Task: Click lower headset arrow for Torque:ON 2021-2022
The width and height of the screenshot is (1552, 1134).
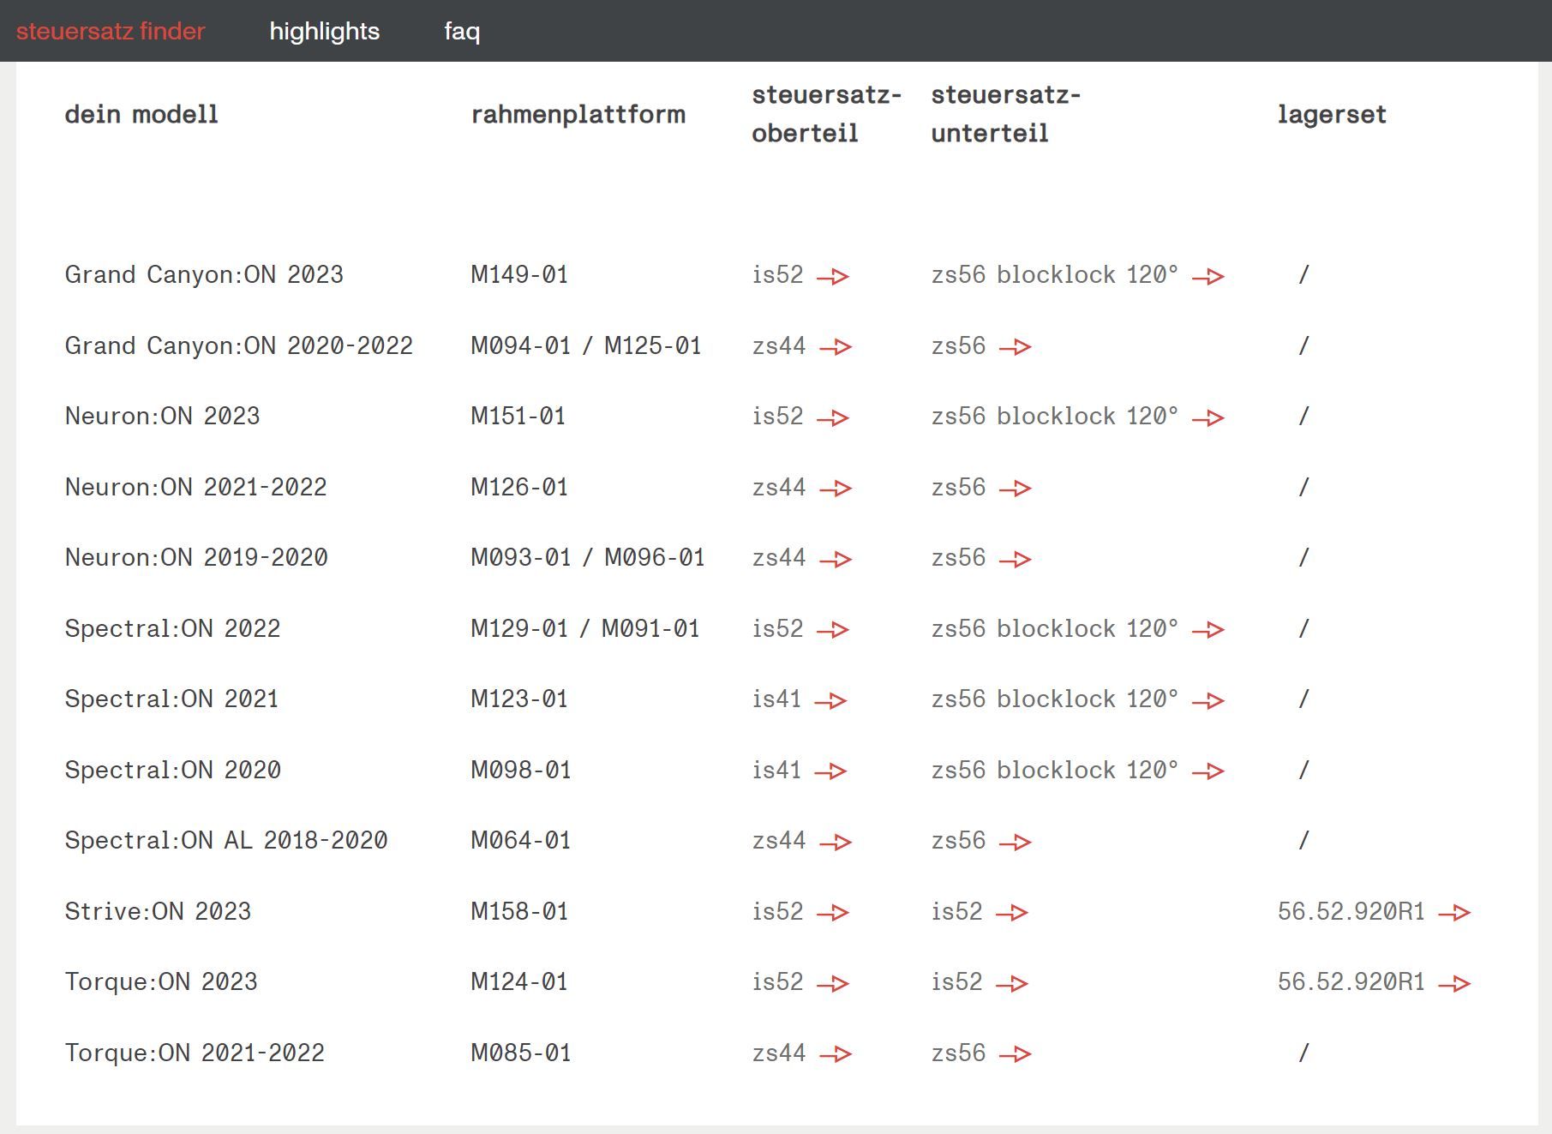Action: (x=1016, y=1054)
